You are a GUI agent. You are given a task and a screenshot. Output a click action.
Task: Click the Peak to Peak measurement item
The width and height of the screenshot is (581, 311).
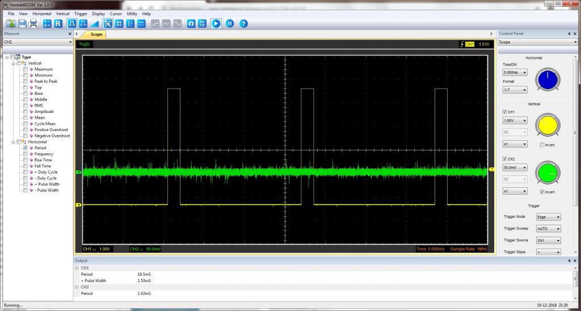point(45,81)
